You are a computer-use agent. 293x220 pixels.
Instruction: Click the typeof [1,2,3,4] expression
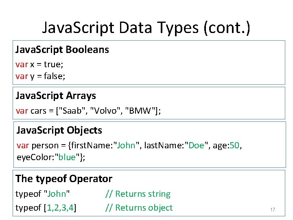[46, 208]
